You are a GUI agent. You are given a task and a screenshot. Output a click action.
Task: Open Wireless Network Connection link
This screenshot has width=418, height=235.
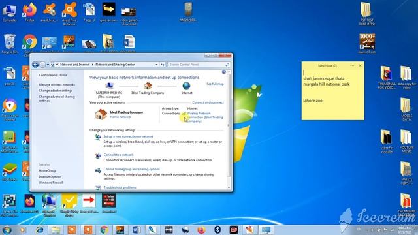(x=204, y=117)
